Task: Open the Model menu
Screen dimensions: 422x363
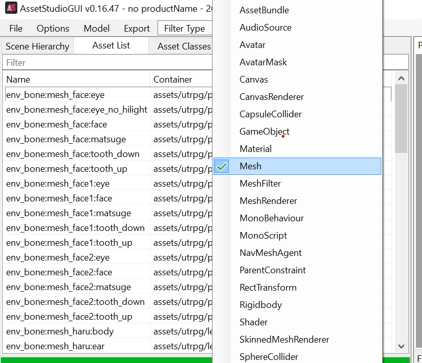Action: point(96,28)
